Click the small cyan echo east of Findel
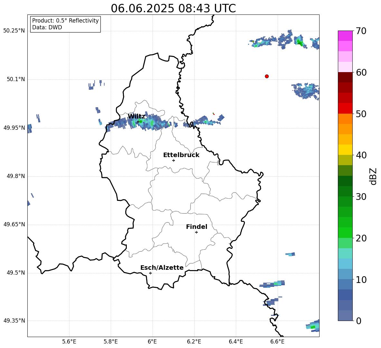 290,254
